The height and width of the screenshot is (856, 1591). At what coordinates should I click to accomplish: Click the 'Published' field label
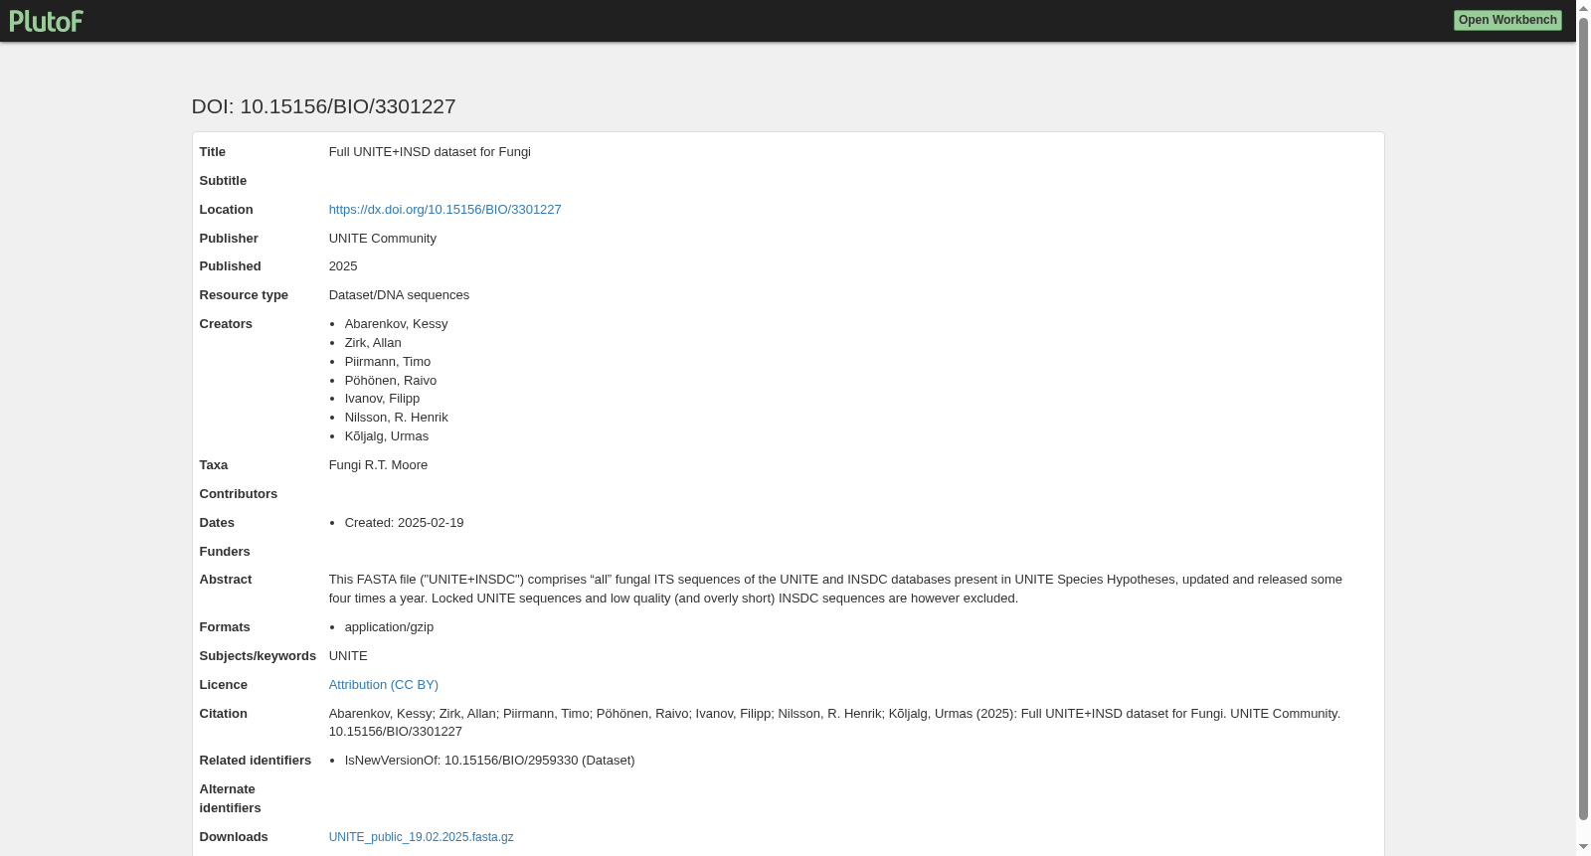(x=231, y=266)
